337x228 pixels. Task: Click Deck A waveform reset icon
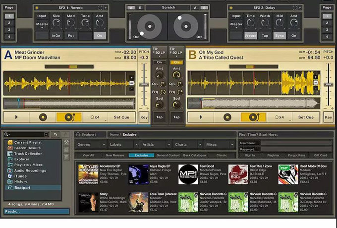(131, 83)
